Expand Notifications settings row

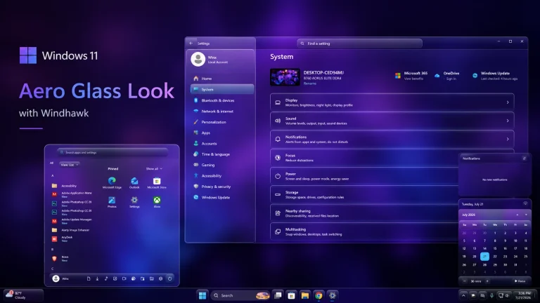click(x=392, y=139)
